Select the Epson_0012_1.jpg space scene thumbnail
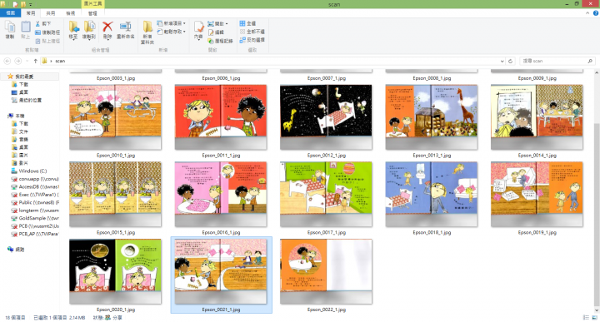Viewport: 600px width, 322px height. point(326,116)
